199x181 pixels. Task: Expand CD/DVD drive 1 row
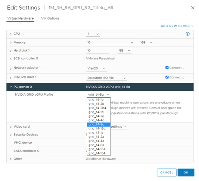[11, 78]
